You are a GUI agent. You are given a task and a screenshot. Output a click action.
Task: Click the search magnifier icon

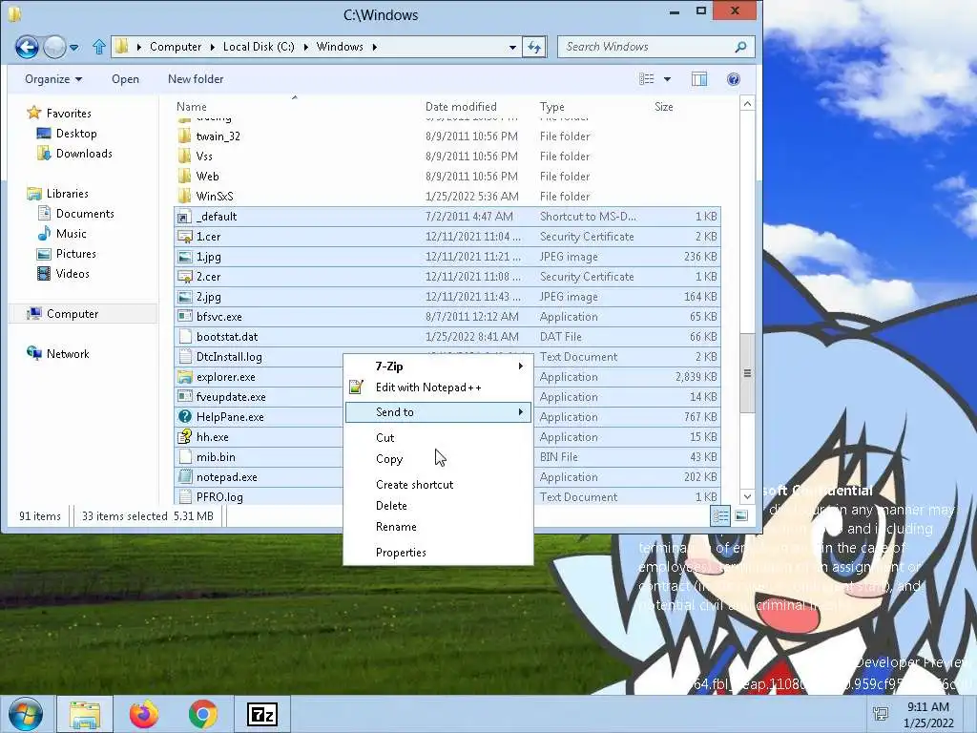coord(740,47)
